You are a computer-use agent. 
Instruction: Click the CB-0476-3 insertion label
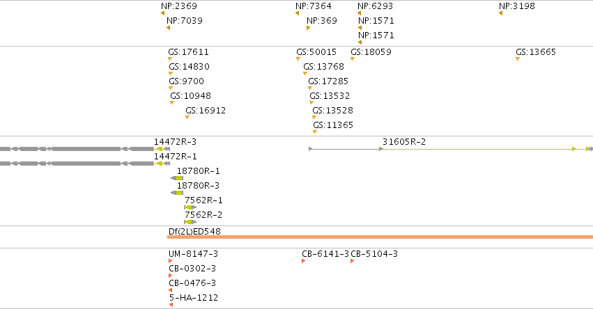point(192,283)
